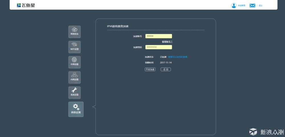Click the expiry date 2017-11-14
The height and width of the screenshot is (137, 285).
click(x=166, y=63)
